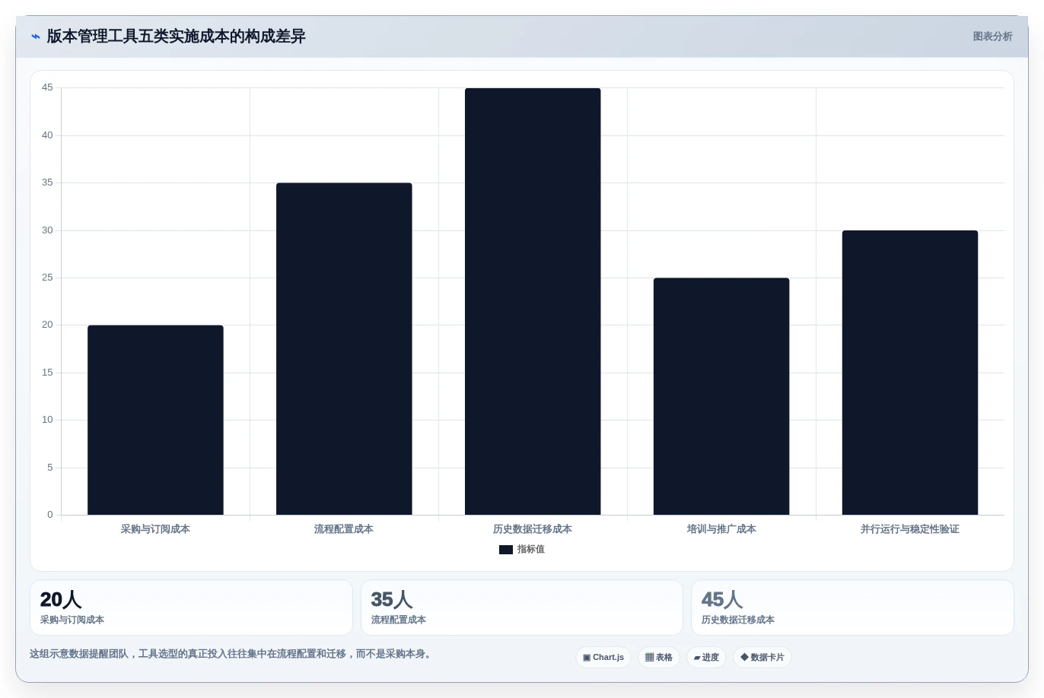
Task: Click the 版本管理工具 chart title text
Action: point(176,36)
